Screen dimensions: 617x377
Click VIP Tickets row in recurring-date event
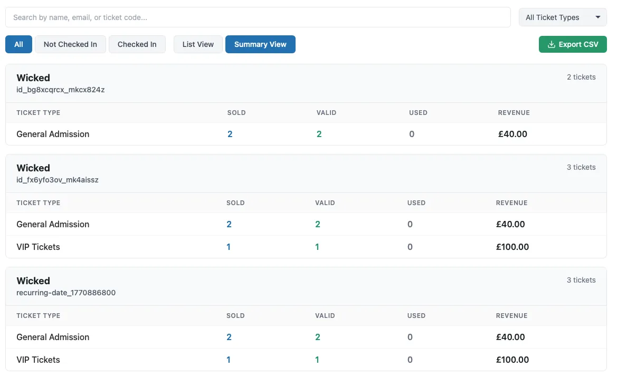pyautogui.click(x=306, y=360)
